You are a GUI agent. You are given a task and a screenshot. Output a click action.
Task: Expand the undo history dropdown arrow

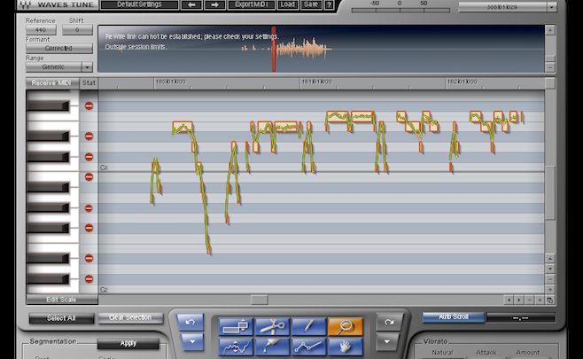(x=189, y=341)
